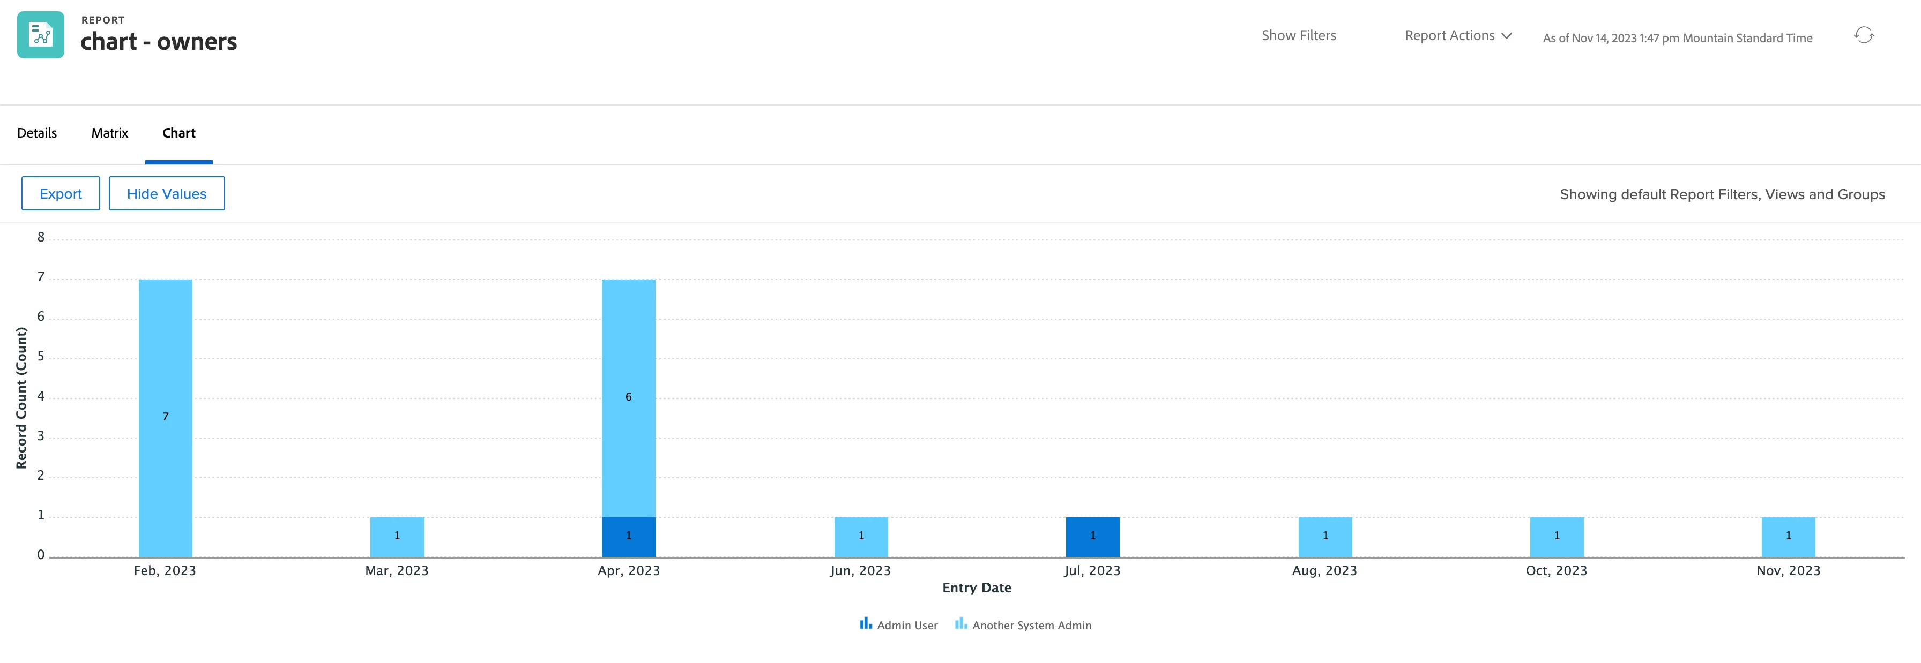Viewport: 1921px width, 663px height.
Task: Click Hide Values toggle button
Action: coord(166,194)
